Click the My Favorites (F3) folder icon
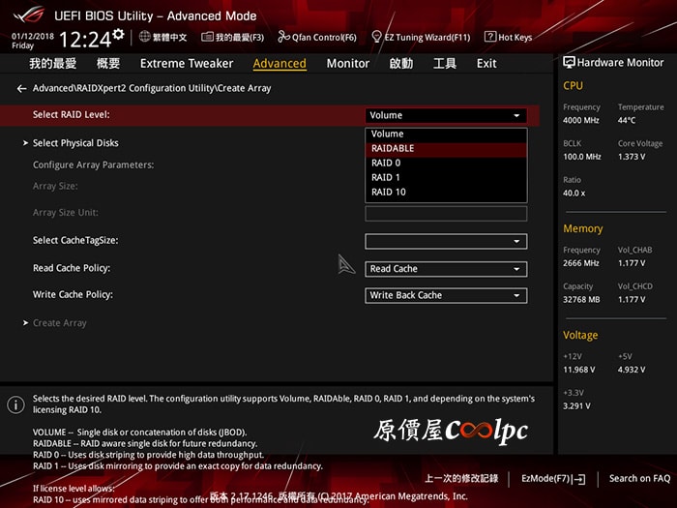 tap(207, 37)
